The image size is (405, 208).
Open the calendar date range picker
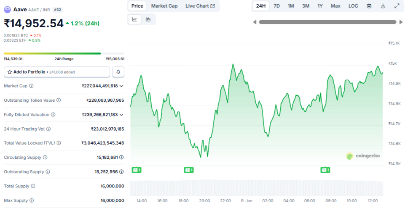pos(369,6)
